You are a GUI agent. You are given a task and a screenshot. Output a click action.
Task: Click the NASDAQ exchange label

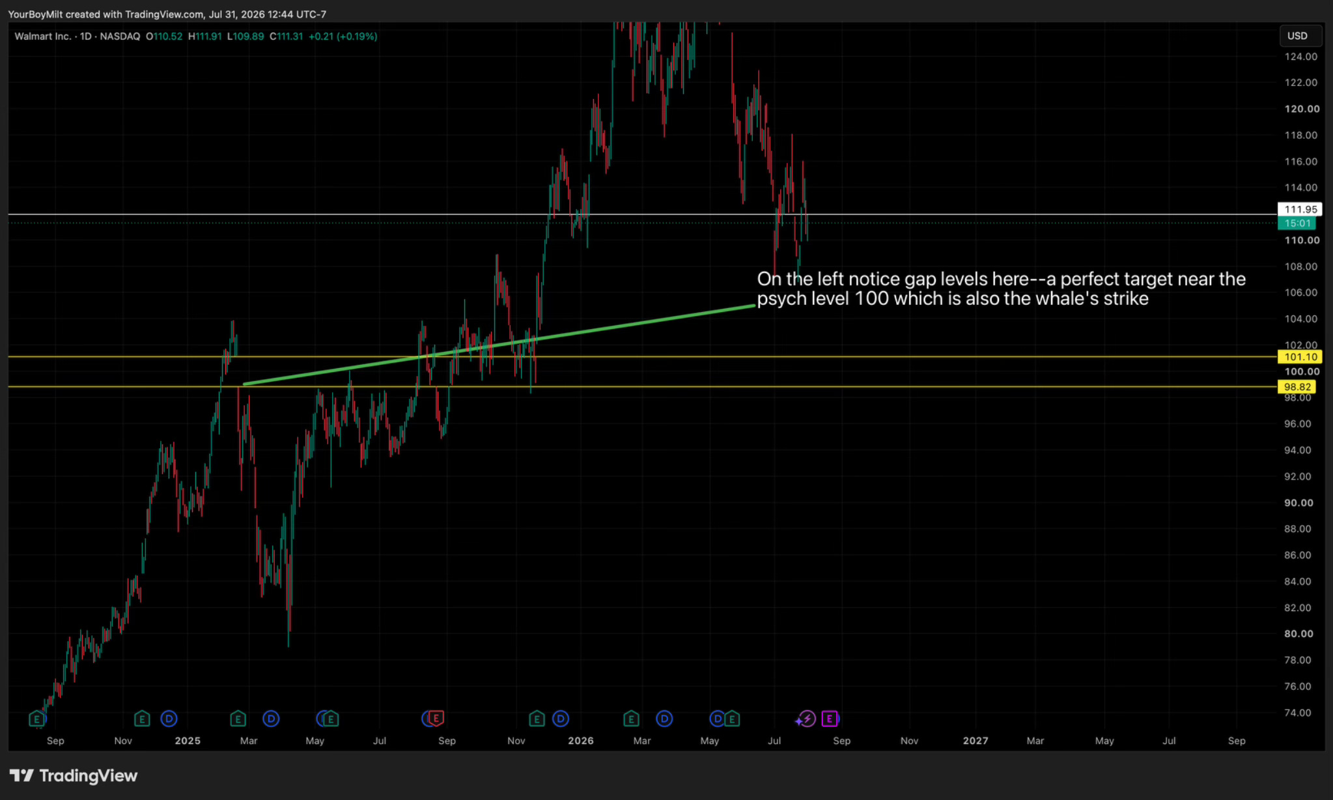(120, 36)
